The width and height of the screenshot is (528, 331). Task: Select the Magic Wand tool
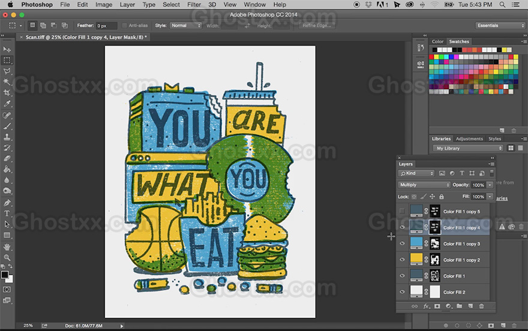point(7,82)
